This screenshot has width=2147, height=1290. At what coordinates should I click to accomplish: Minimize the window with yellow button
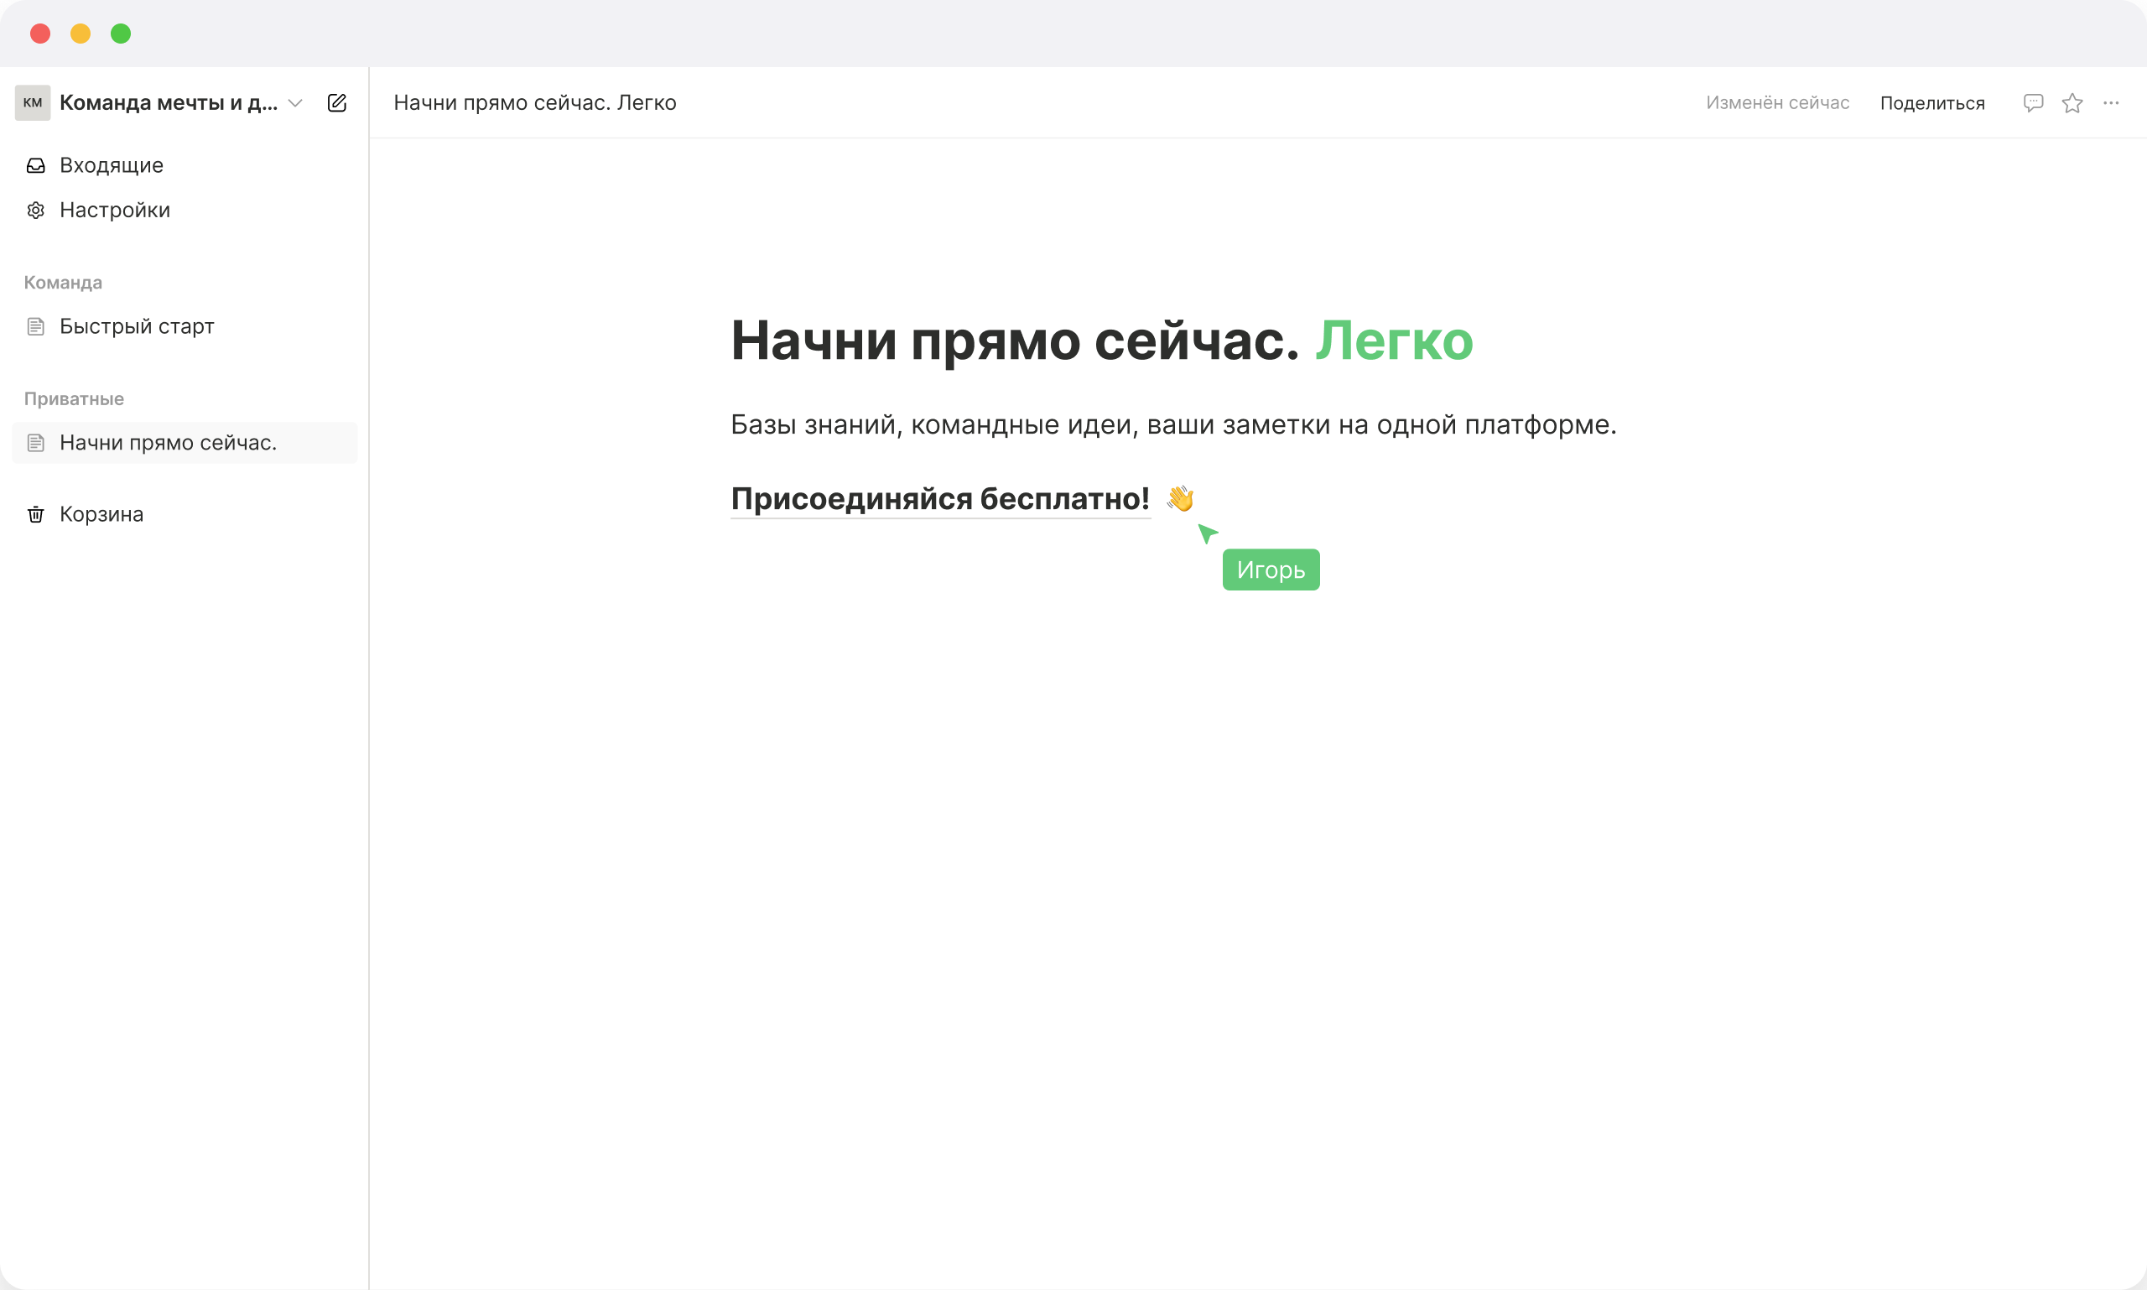click(x=80, y=33)
